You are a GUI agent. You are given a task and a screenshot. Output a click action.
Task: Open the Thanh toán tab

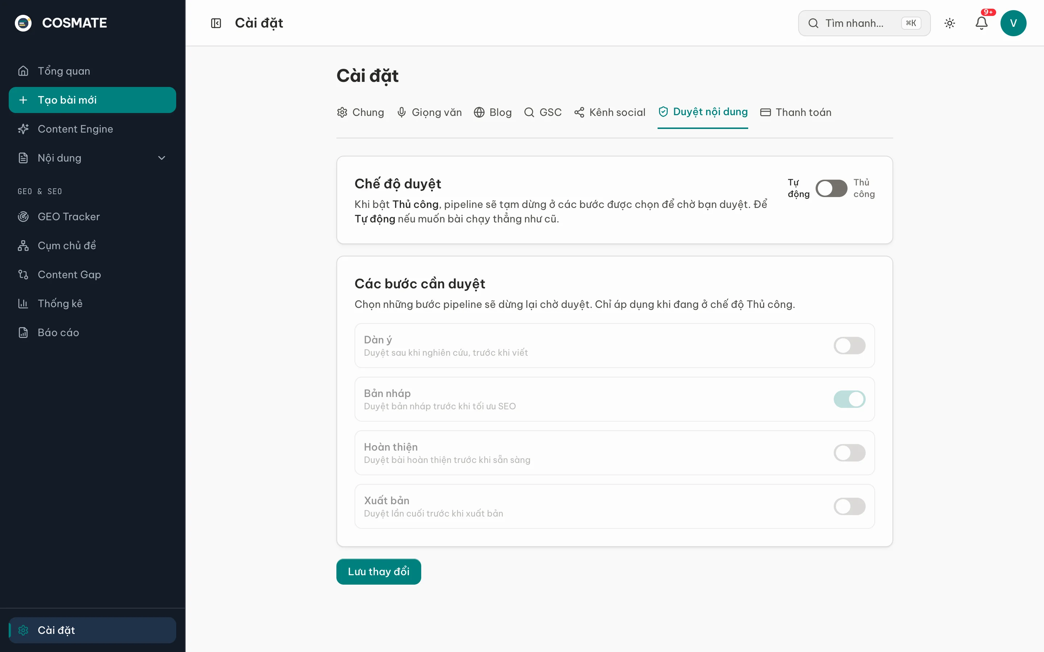click(x=796, y=112)
